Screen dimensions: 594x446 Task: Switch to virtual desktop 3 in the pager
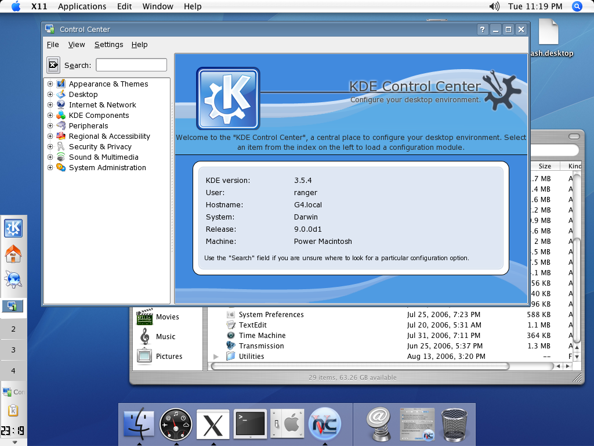coord(13,350)
